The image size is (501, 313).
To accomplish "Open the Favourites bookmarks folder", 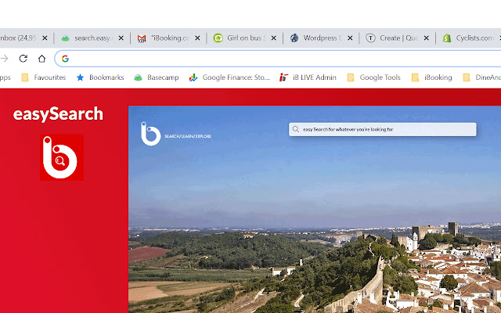I will click(x=44, y=77).
